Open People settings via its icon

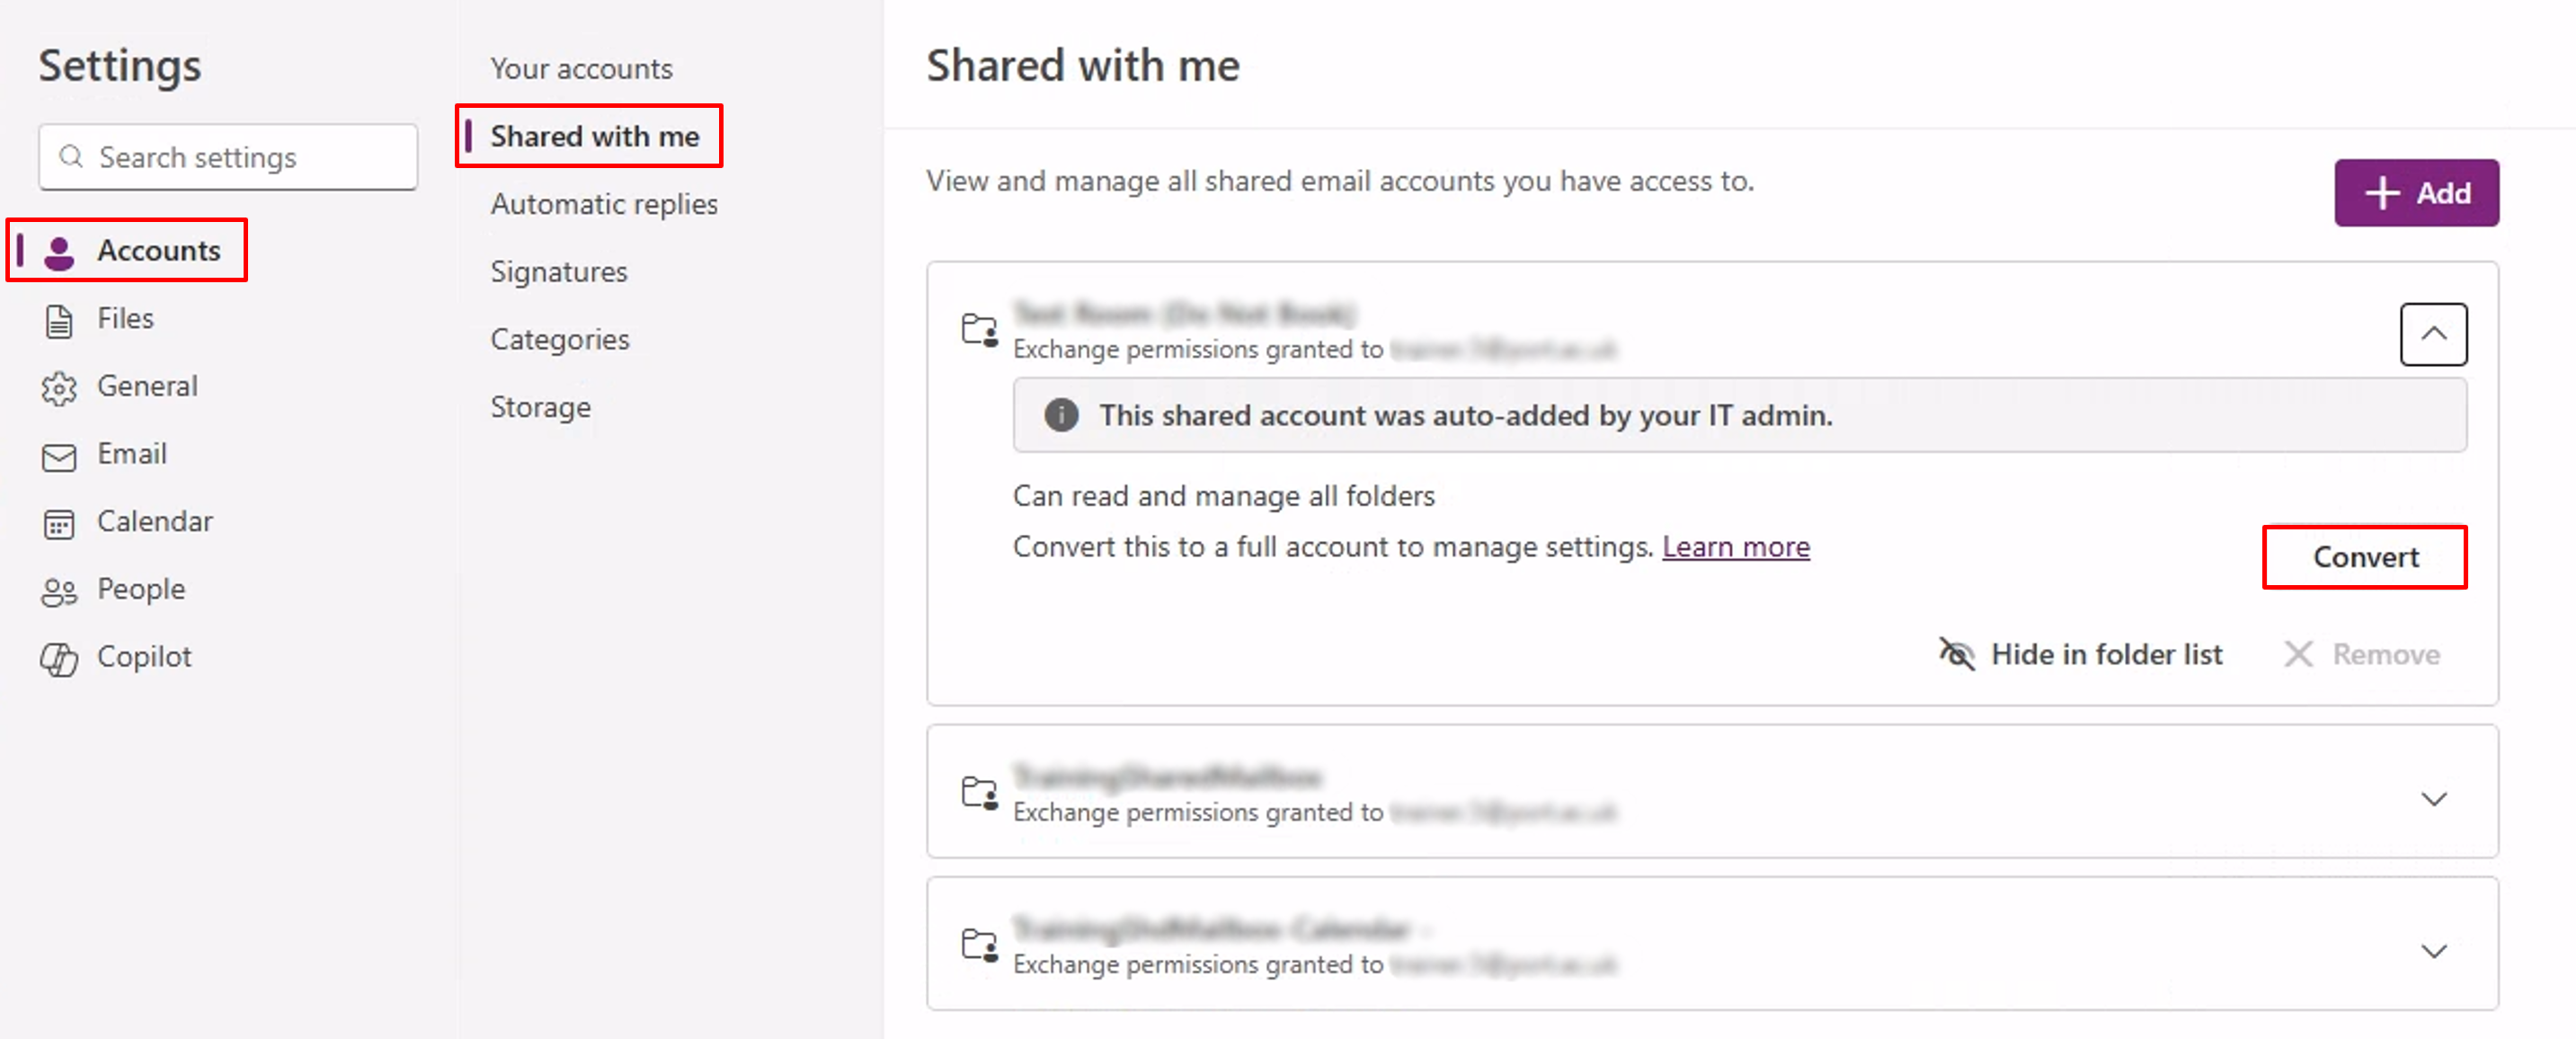(x=58, y=590)
